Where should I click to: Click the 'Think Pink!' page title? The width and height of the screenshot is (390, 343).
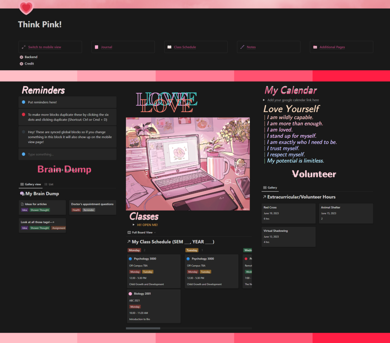tap(40, 24)
